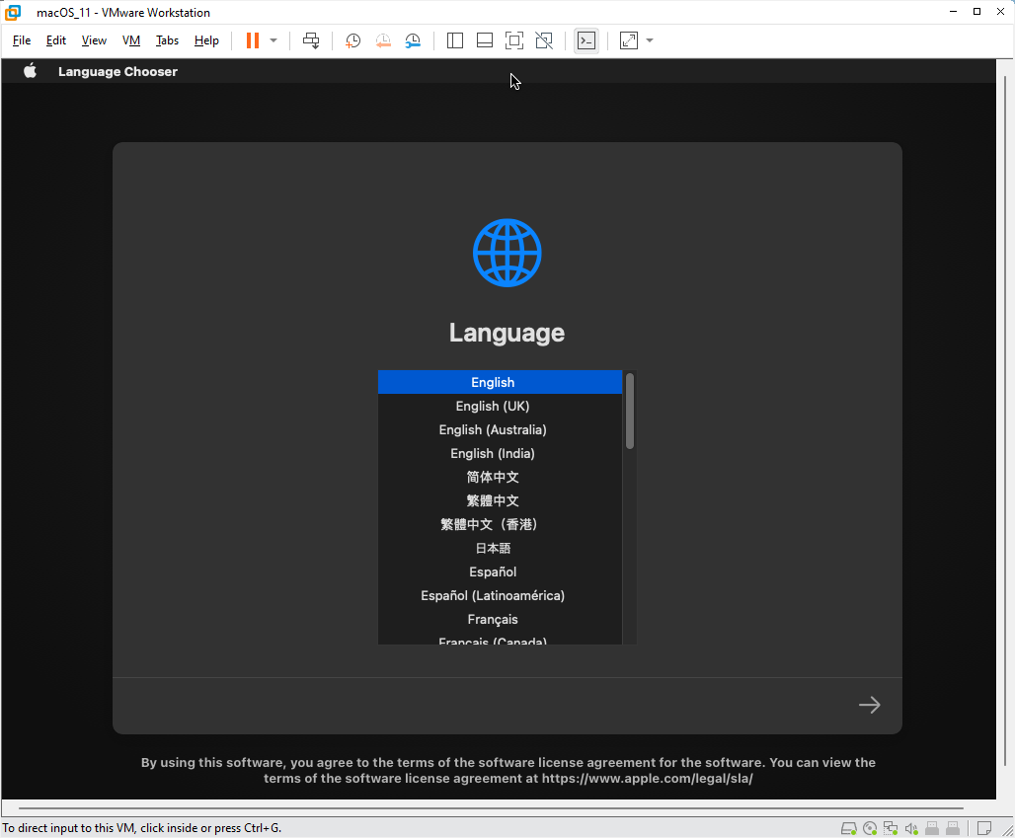Select English in the language list
The height and width of the screenshot is (838, 1015).
click(x=500, y=382)
